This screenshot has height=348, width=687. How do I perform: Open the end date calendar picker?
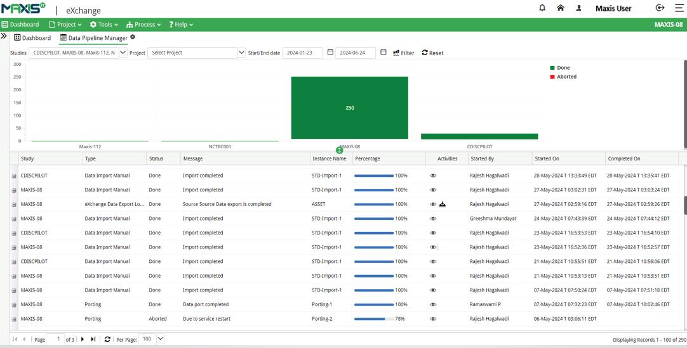point(384,53)
